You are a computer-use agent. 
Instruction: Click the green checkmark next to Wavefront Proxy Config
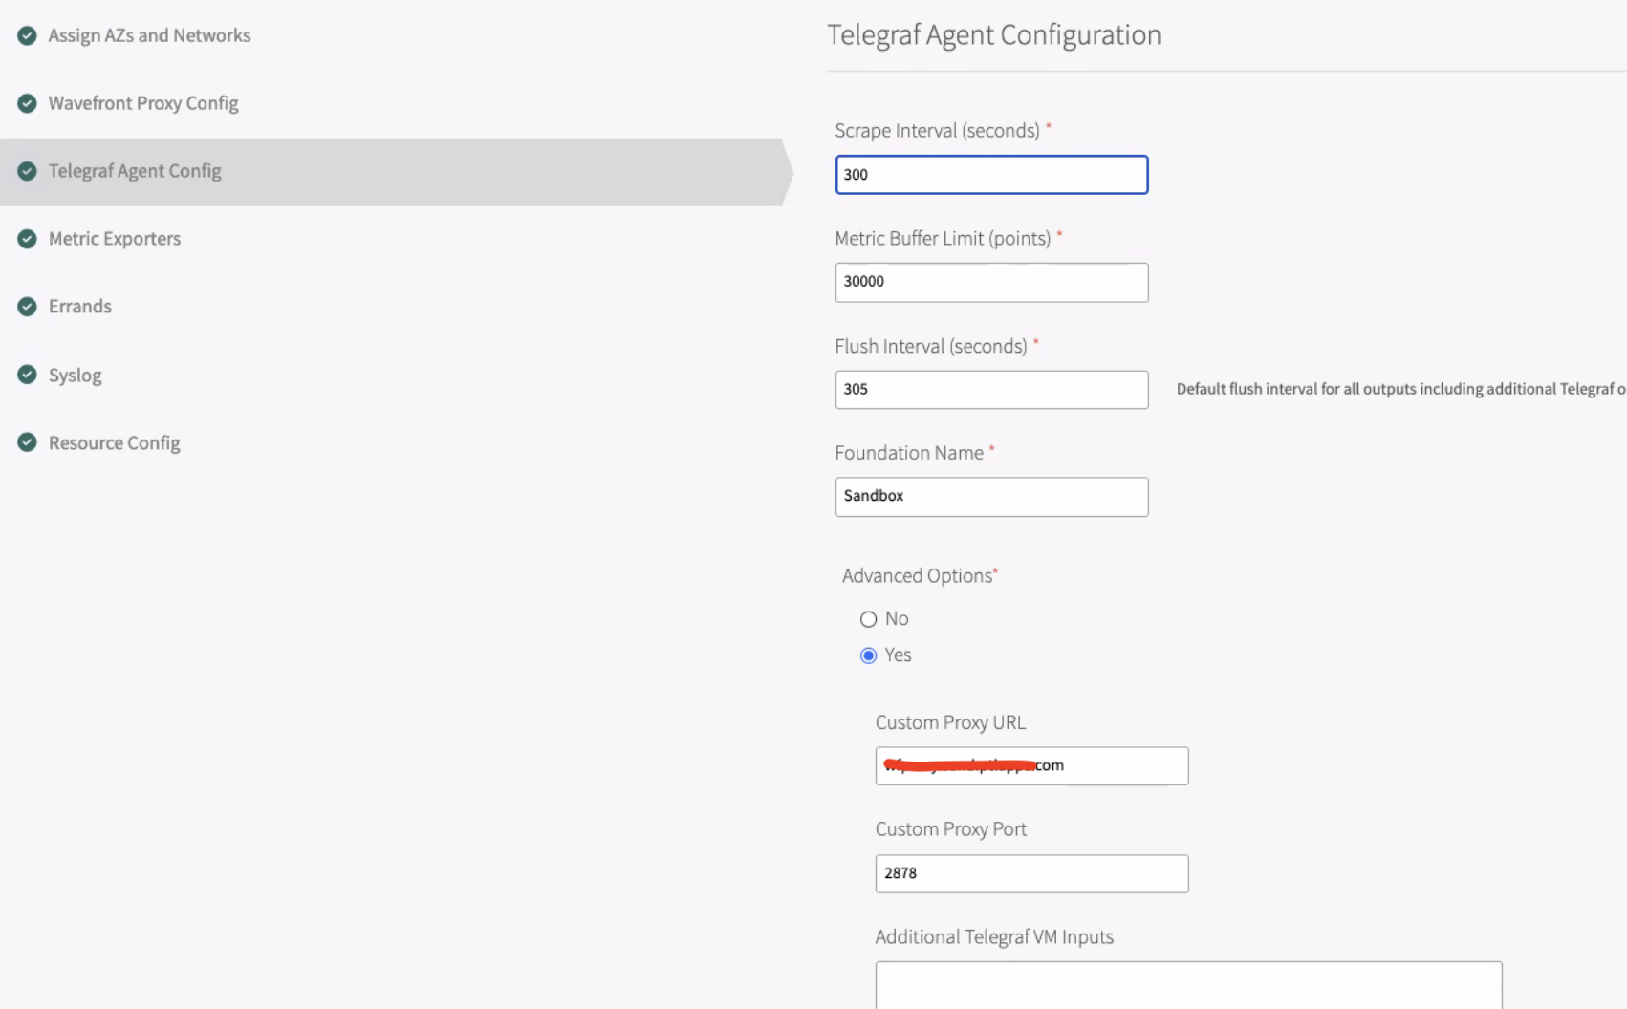click(27, 103)
